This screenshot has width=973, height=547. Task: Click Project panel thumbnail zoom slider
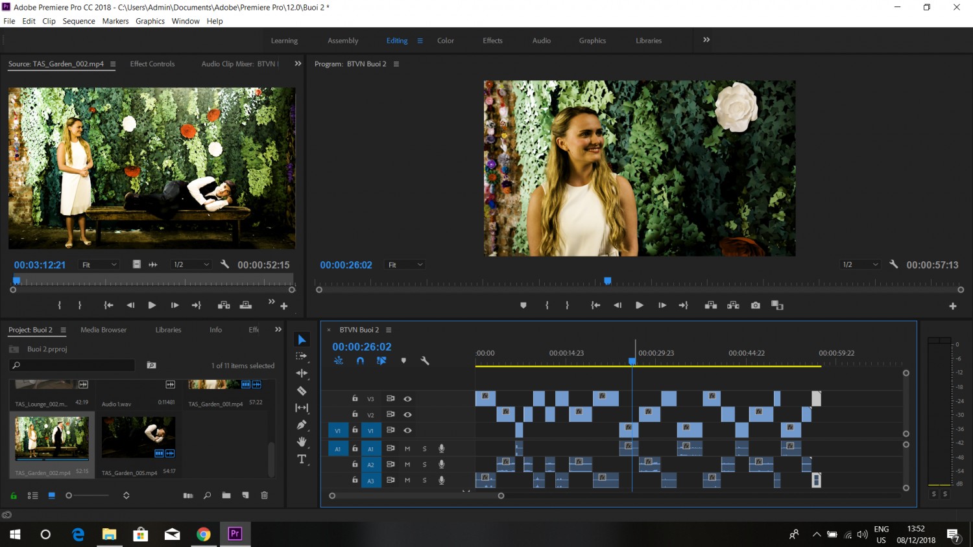[x=88, y=495]
